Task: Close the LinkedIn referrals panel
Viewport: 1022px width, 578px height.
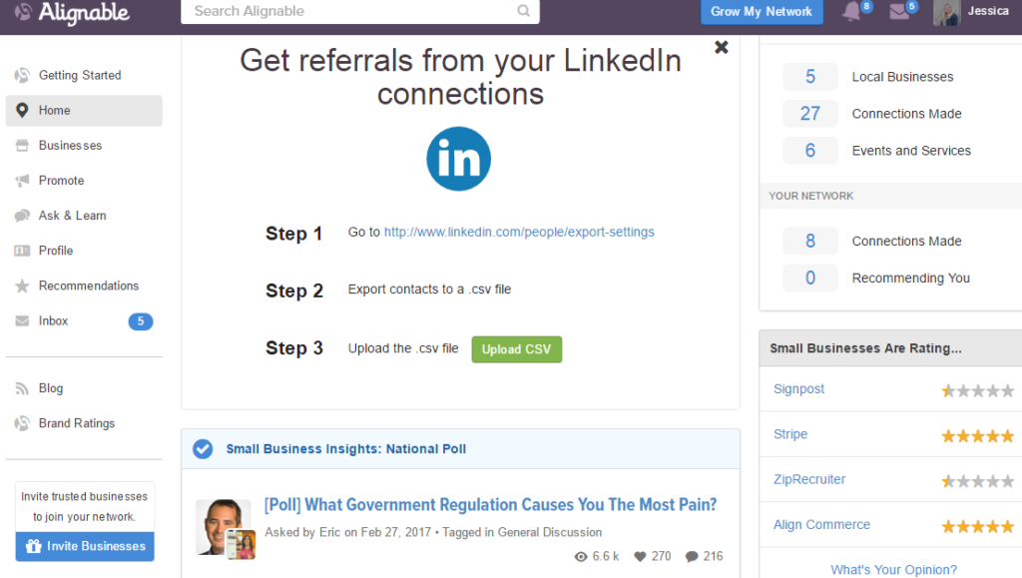Action: (721, 47)
